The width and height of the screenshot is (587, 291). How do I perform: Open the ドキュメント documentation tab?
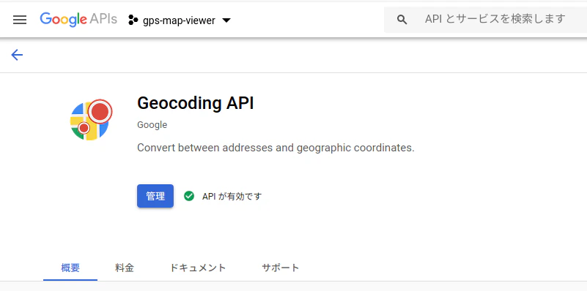[x=198, y=268]
